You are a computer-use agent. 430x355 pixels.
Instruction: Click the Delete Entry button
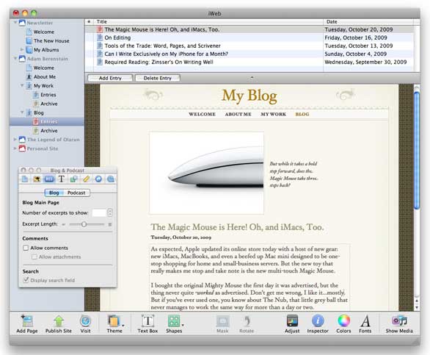158,78
